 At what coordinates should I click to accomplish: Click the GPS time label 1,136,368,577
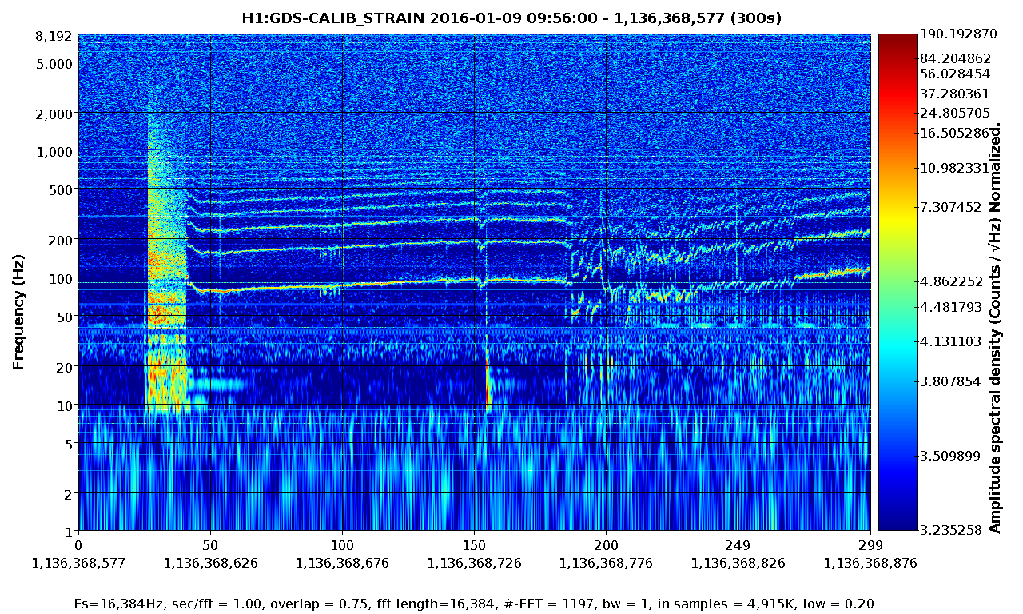tap(78, 563)
